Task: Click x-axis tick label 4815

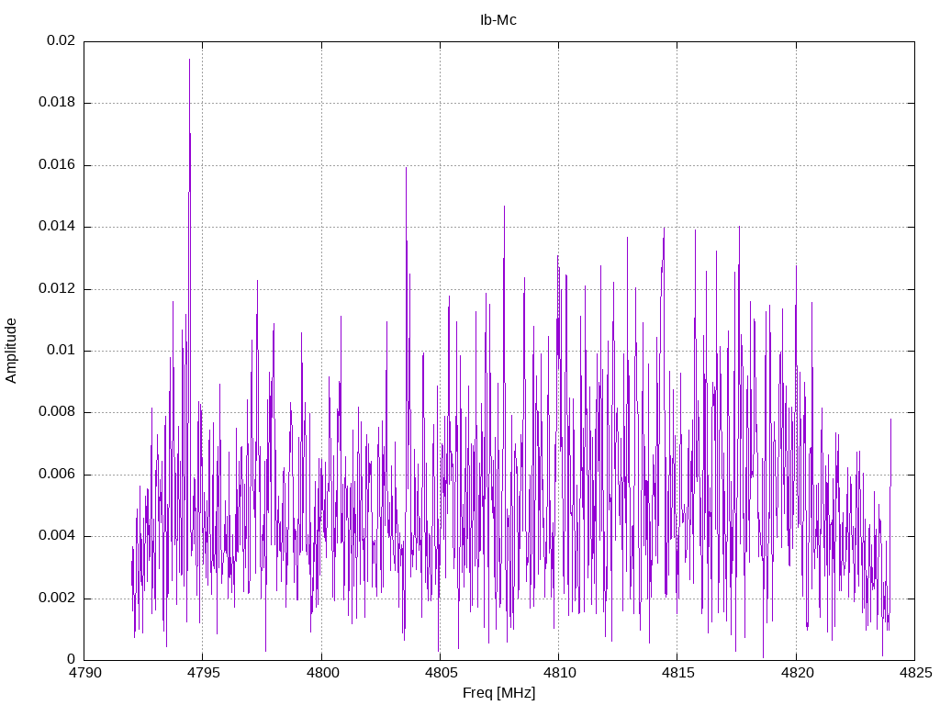Action: 678,673
